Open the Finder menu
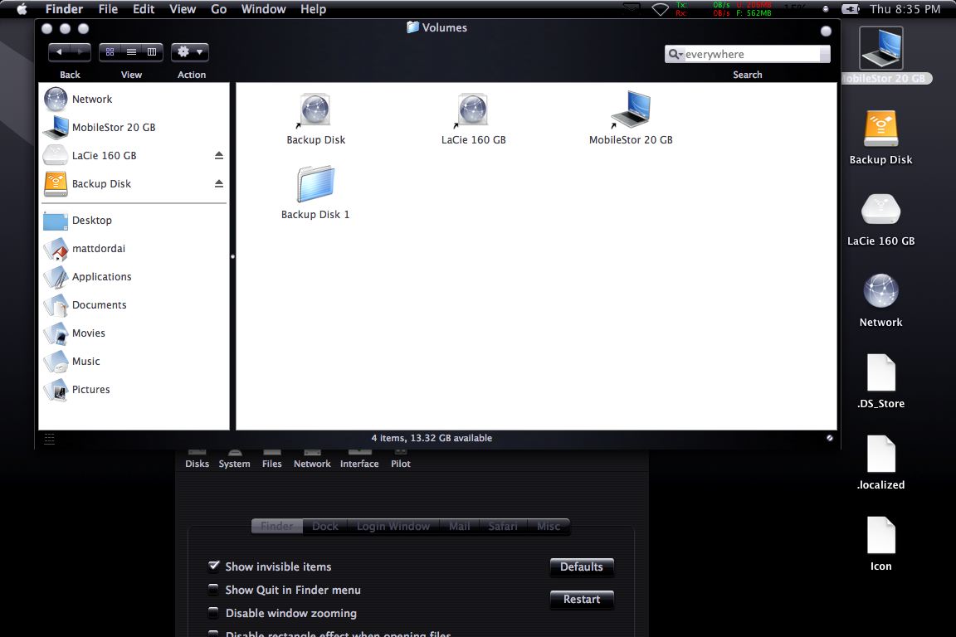Viewport: 956px width, 637px height. [x=64, y=9]
